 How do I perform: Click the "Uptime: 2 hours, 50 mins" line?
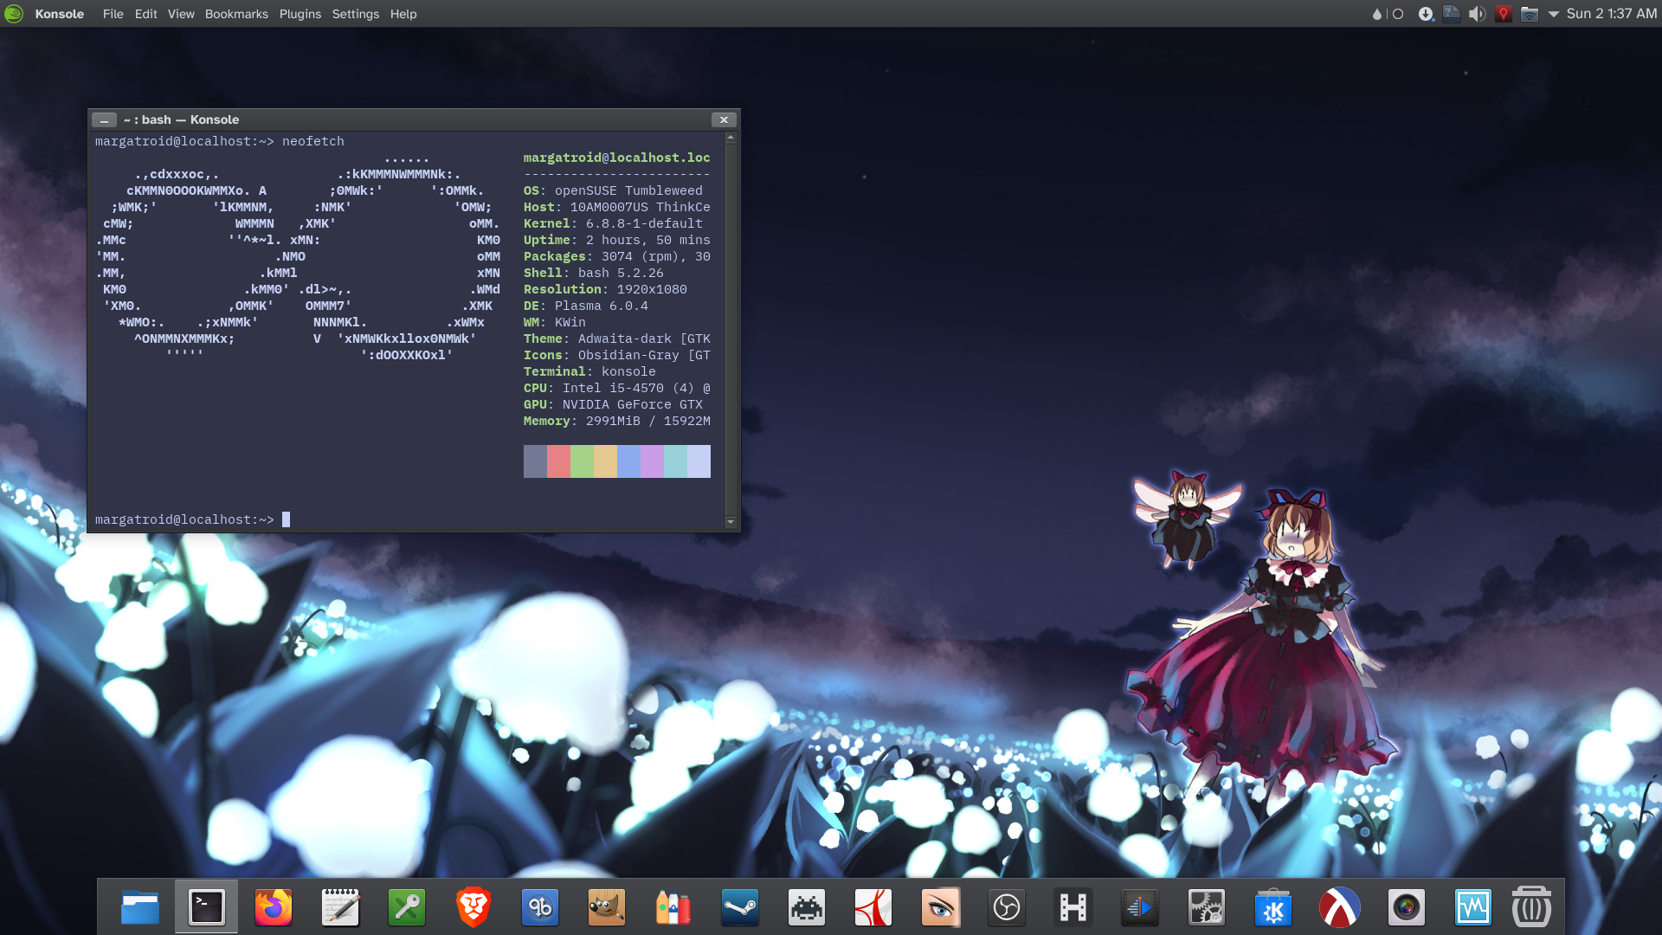(617, 240)
